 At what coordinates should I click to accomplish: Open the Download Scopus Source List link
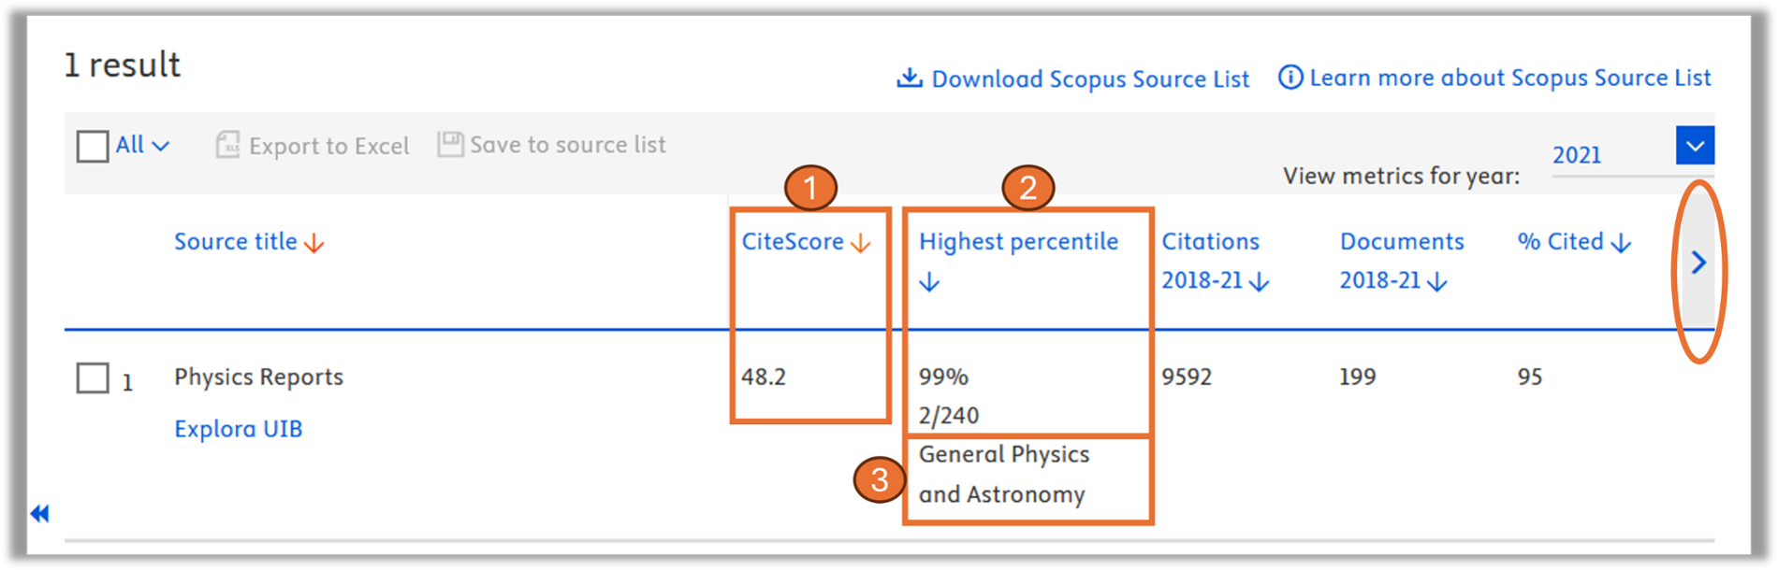pos(1089,79)
